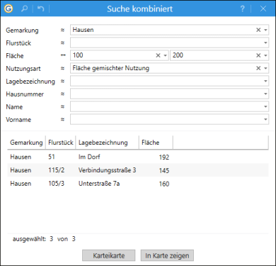This screenshot has height=266, width=276.
Task: Change the Vorname comparison operator symbol
Action: point(62,119)
